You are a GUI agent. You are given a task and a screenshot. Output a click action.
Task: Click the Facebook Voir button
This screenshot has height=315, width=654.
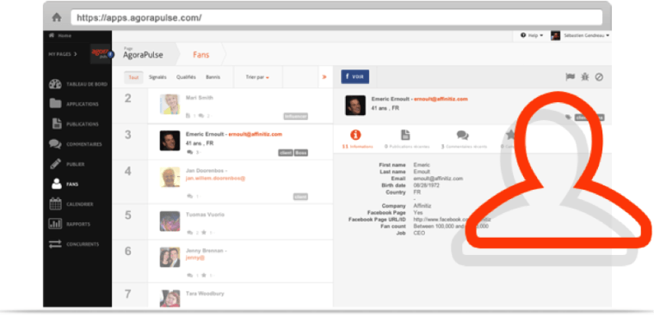click(355, 77)
